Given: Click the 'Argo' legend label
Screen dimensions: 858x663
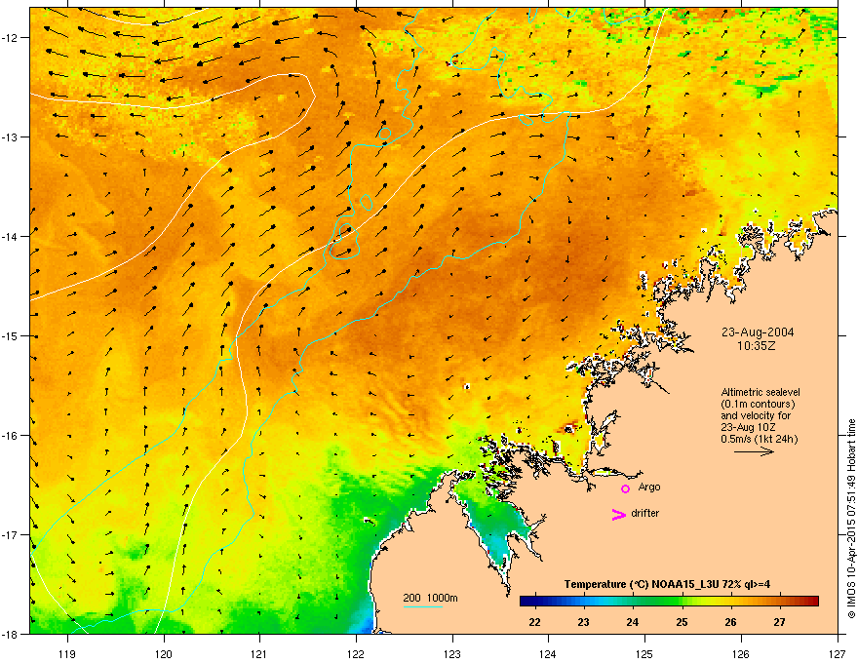Looking at the screenshot, I should click(649, 487).
